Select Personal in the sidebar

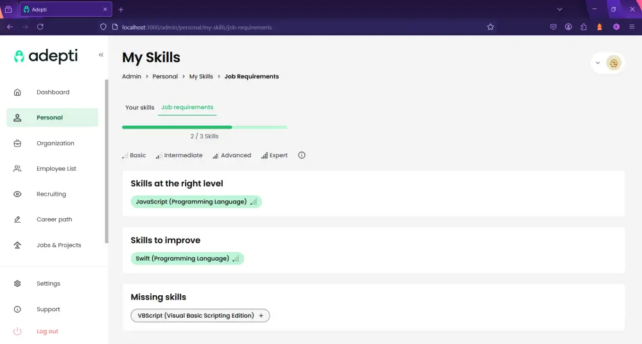pyautogui.click(x=53, y=117)
